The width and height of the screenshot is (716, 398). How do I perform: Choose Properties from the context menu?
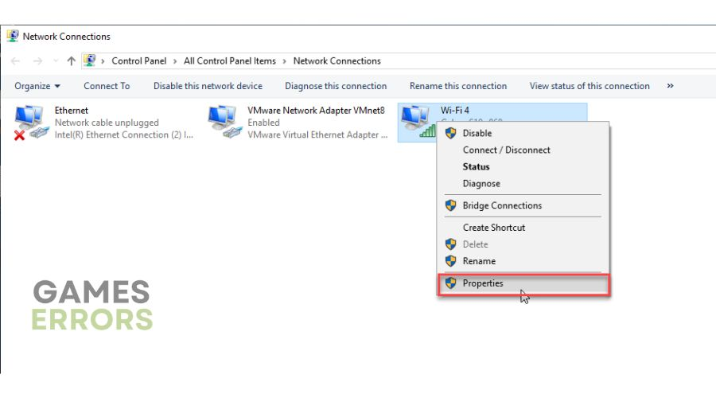[x=483, y=283]
